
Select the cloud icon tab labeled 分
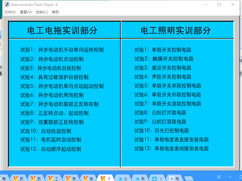click(123, 178)
